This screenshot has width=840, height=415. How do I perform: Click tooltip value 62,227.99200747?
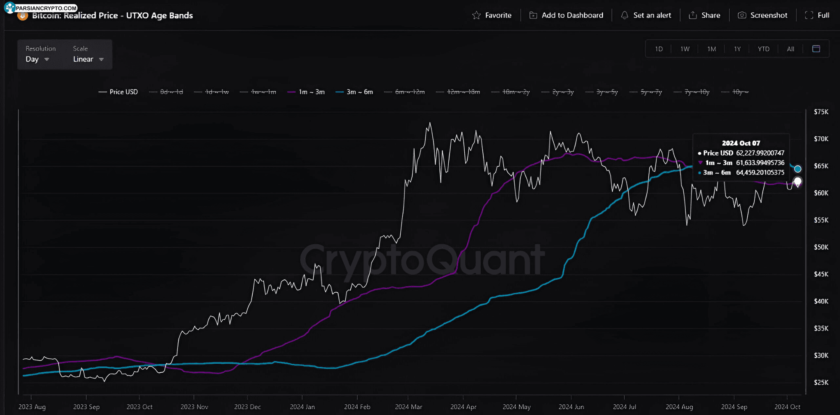pos(760,153)
